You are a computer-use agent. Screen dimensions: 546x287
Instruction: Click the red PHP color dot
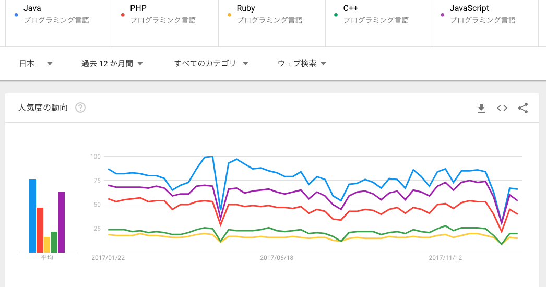tap(123, 15)
